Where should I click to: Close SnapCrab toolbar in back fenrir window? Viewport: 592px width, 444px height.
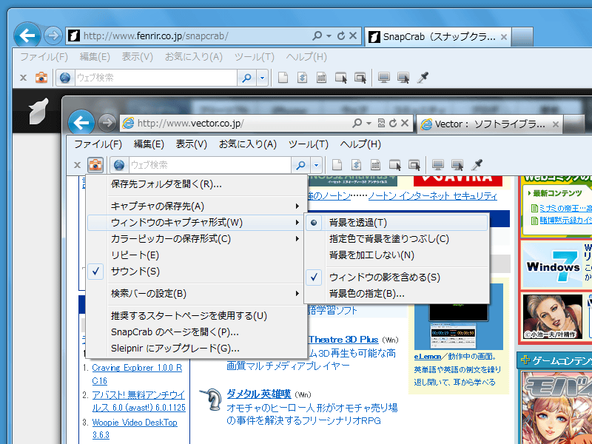pos(24,78)
